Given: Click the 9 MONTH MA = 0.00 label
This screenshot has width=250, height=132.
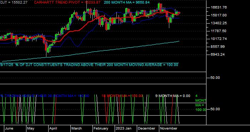Looking at the screenshot, I should pyautogui.click(x=172, y=96).
